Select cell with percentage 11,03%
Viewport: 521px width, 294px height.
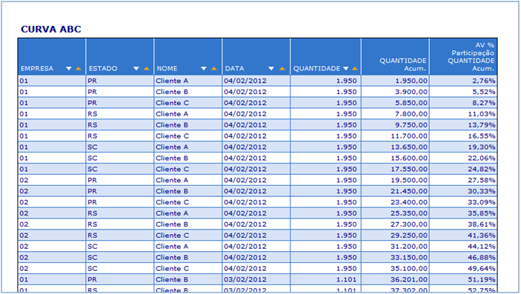463,114
